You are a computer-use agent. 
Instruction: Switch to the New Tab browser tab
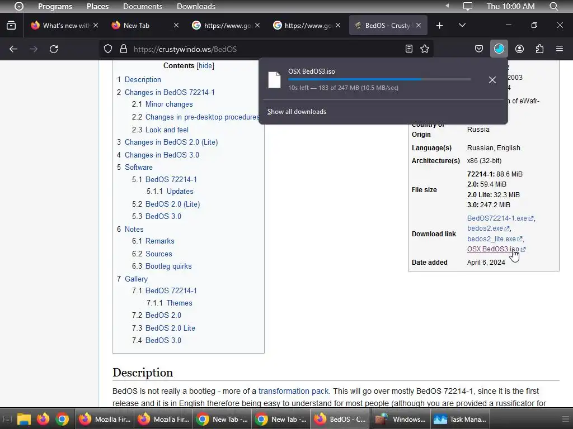tap(137, 26)
